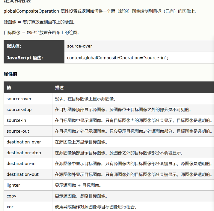The width and height of the screenshot is (214, 211).
Task: Select the source-in value cell in the table
Action: point(28,120)
